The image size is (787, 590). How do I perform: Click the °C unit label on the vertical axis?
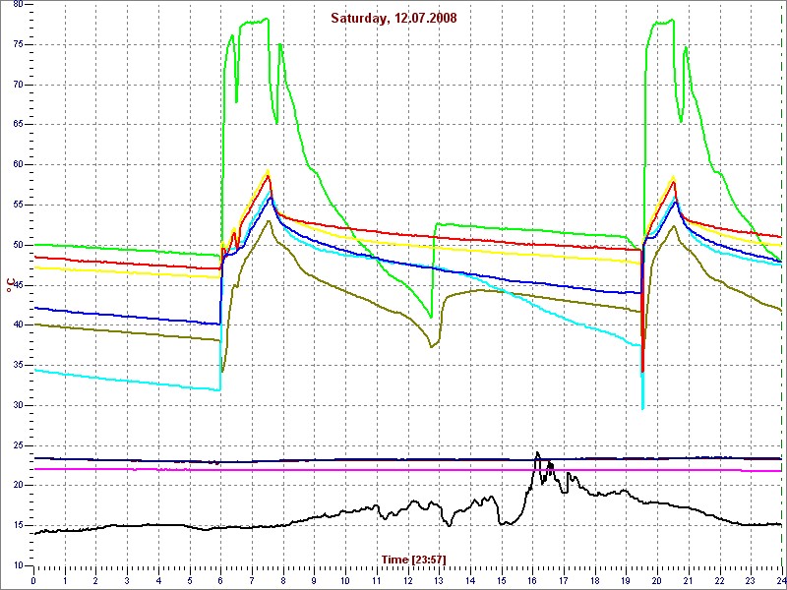9,286
